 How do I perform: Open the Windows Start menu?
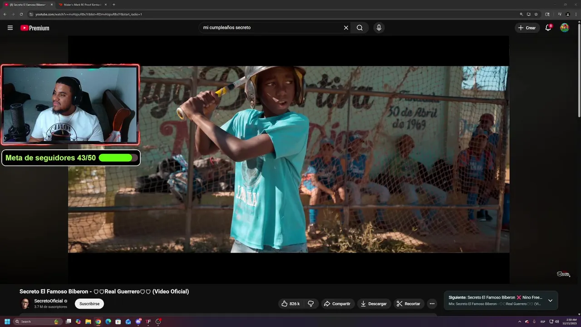pos(7,322)
